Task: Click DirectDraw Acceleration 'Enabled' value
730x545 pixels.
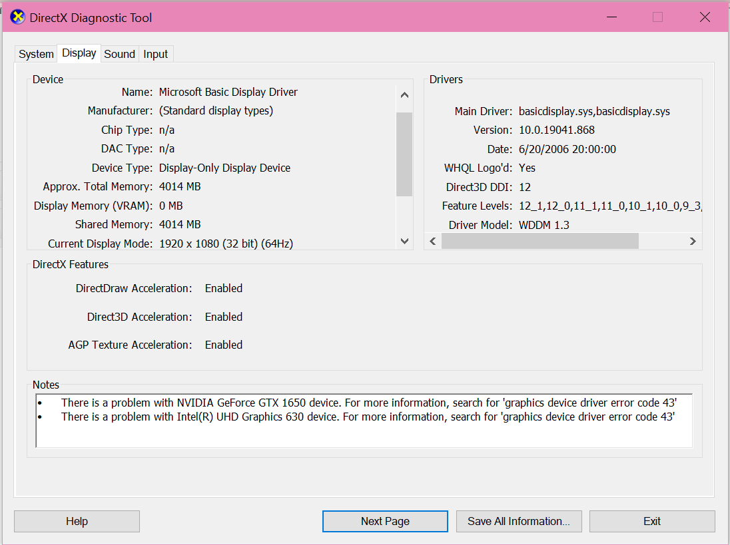Action: click(224, 288)
